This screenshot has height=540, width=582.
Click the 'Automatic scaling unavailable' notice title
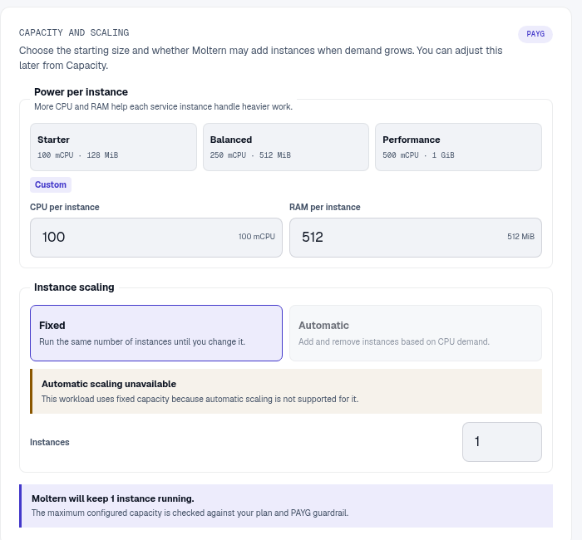pos(109,384)
